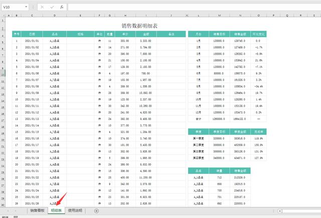This screenshot has height=218, width=321.
Task: Click the Name Box showing V10
Action: coord(13,8)
